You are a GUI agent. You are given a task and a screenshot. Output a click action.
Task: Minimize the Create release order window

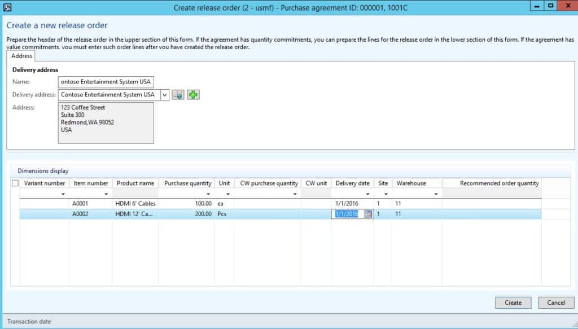coord(537,6)
